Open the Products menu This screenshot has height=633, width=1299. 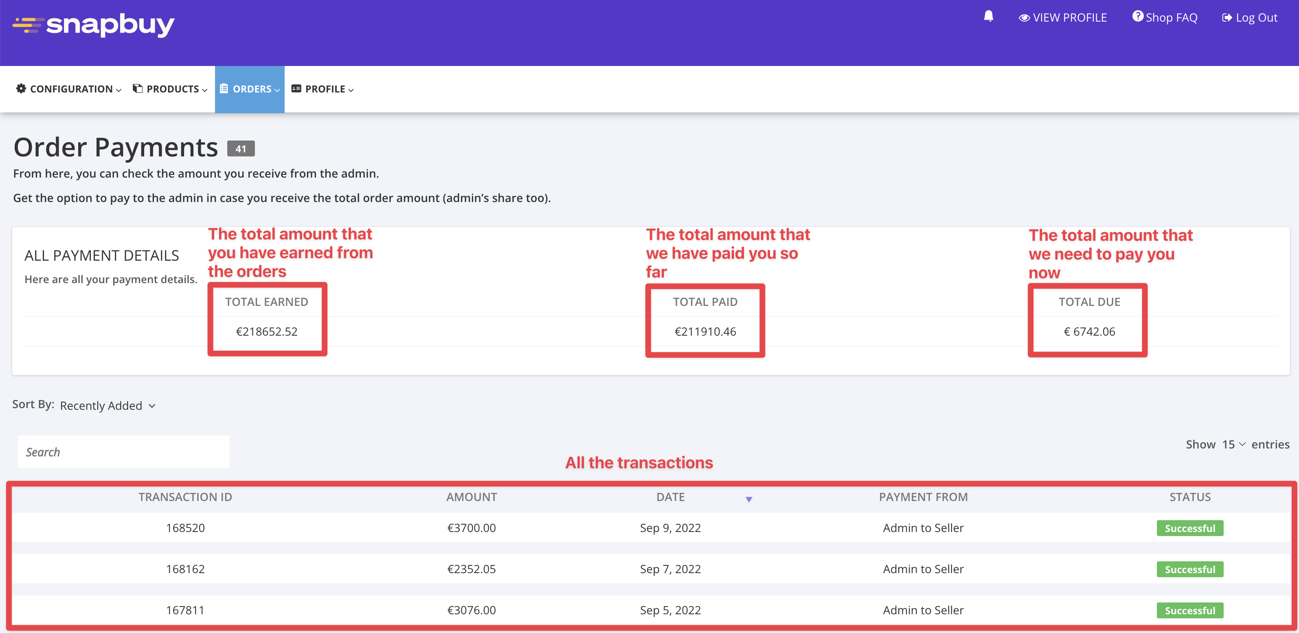(x=173, y=89)
